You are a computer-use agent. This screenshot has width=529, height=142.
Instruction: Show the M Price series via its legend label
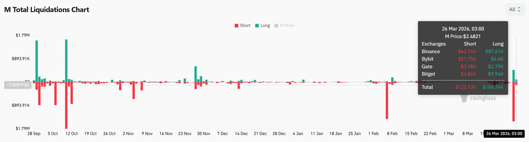287,25
